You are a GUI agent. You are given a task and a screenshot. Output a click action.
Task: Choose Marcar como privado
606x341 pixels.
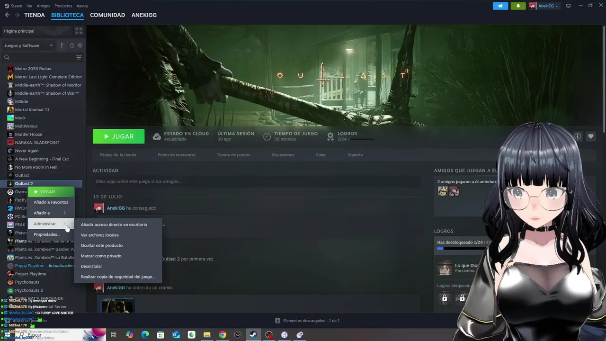coord(101,256)
